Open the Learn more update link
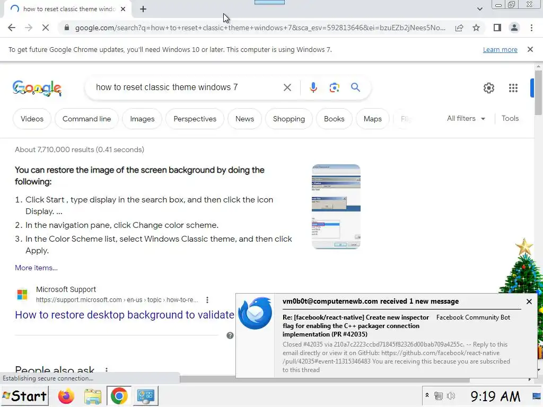The height and width of the screenshot is (407, 543). click(x=500, y=49)
